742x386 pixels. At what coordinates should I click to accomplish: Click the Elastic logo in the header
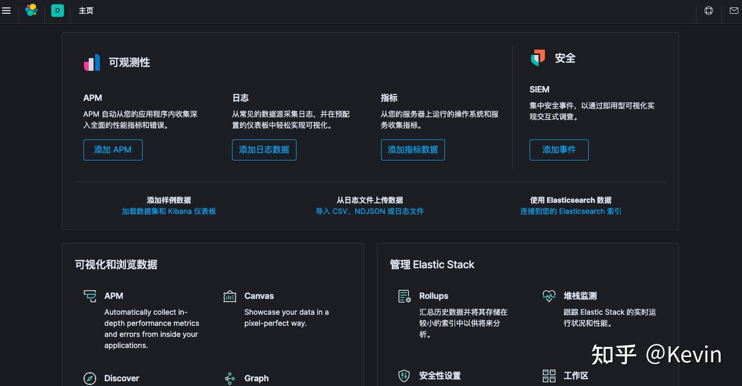31,10
